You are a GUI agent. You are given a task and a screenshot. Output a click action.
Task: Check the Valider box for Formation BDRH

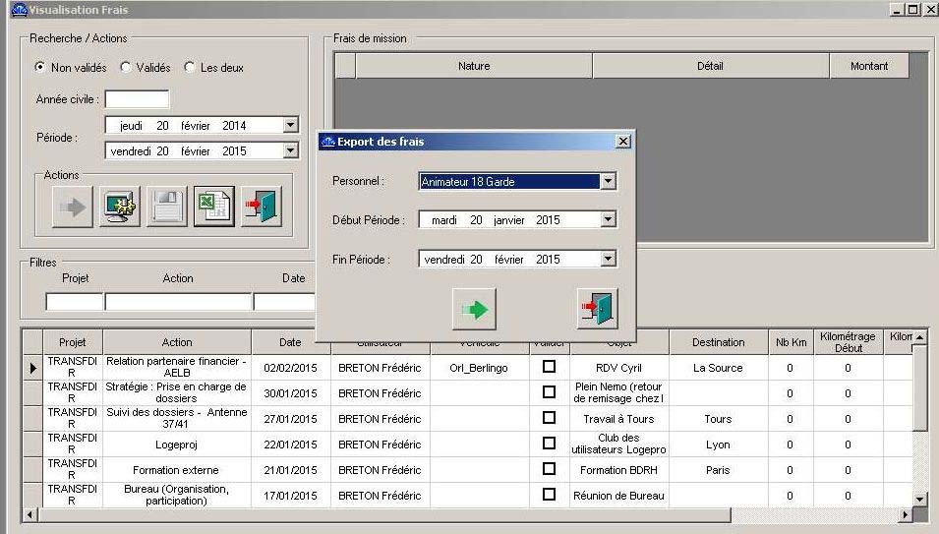click(549, 469)
